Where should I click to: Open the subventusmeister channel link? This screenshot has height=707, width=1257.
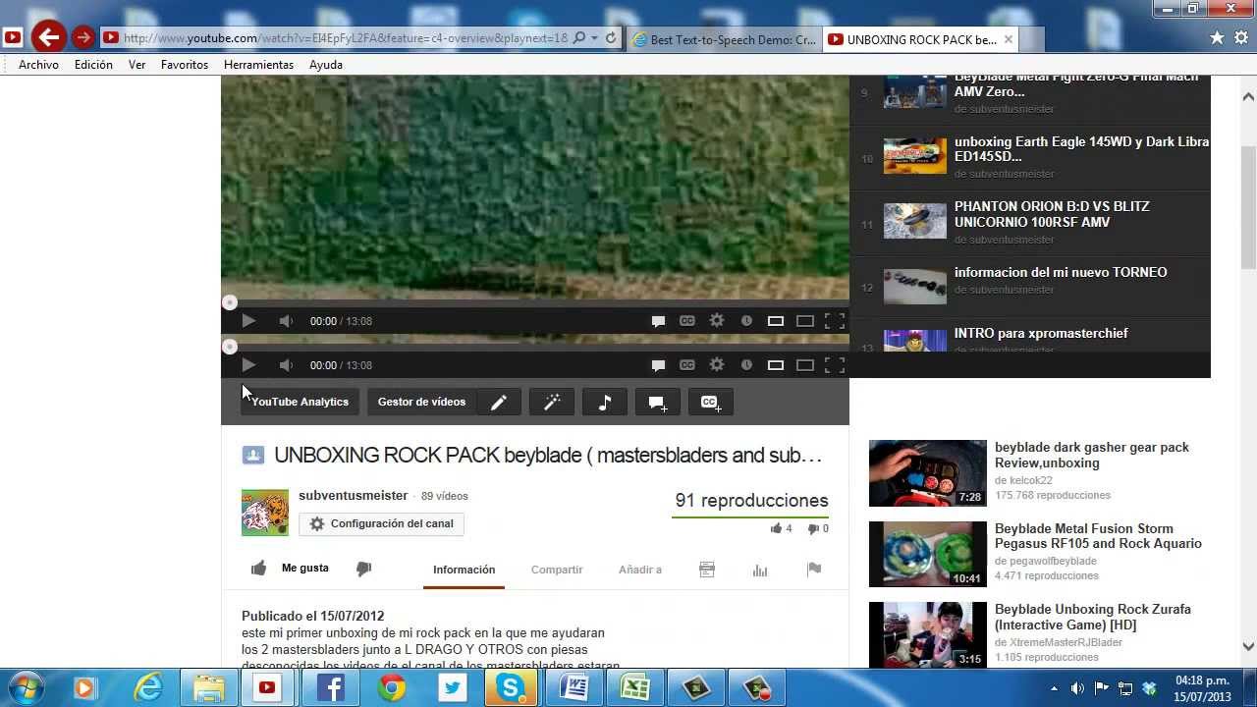click(x=353, y=496)
